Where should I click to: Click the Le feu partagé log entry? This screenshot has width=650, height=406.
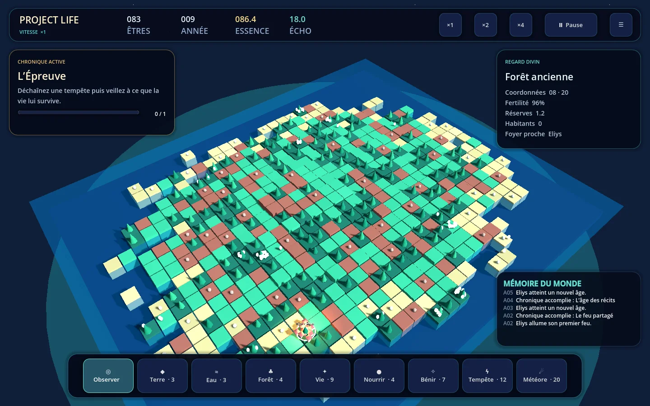(x=558, y=316)
